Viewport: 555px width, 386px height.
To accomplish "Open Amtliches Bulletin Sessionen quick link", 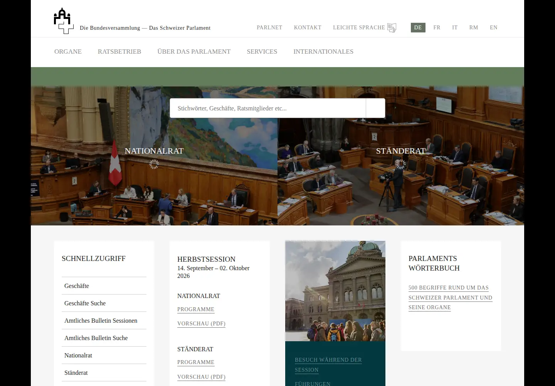I will point(104,321).
